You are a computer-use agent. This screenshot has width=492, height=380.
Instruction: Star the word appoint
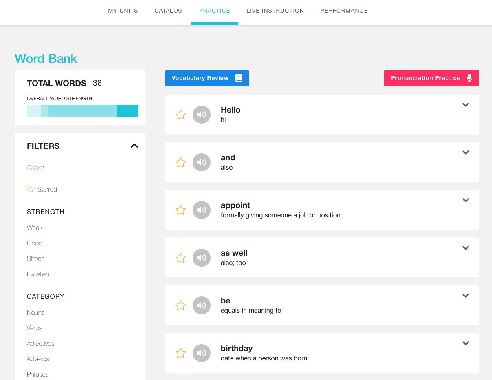tap(180, 210)
